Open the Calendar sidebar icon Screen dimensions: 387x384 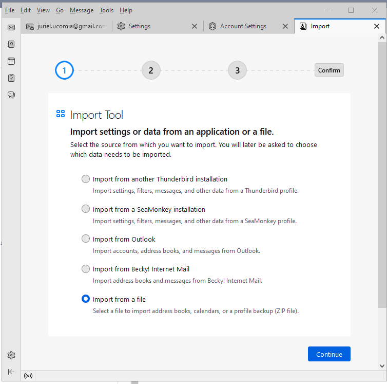click(11, 61)
